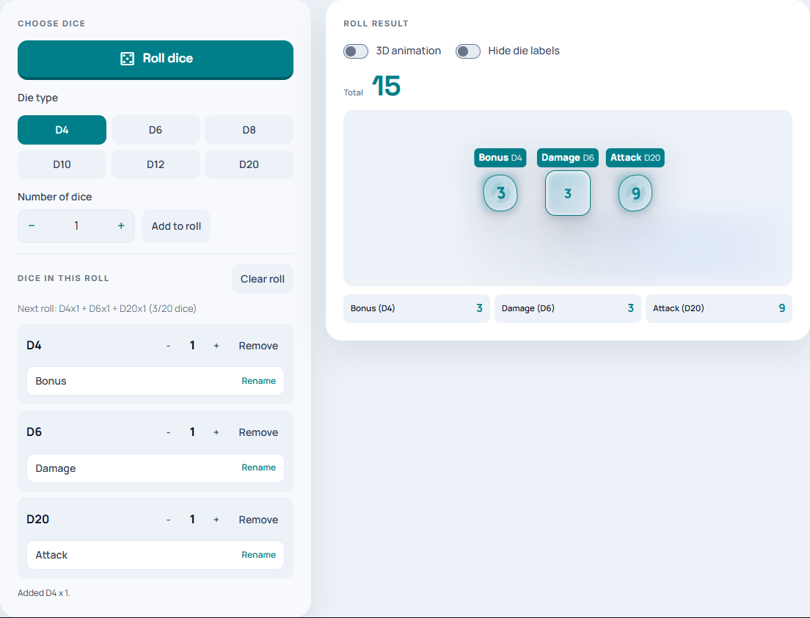Toggle the 3D animation switch
810x618 pixels.
(x=356, y=51)
